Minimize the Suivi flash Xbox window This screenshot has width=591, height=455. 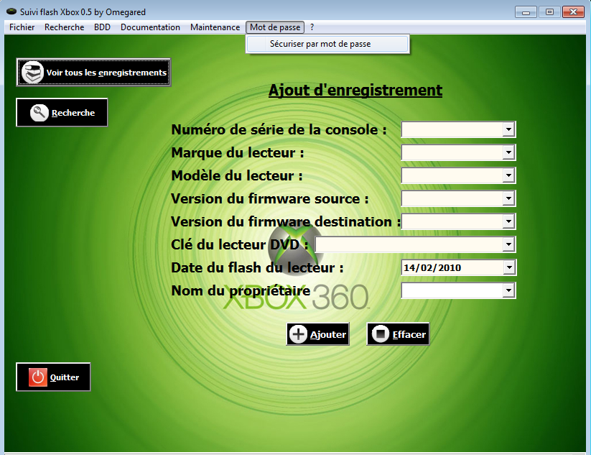(526, 12)
